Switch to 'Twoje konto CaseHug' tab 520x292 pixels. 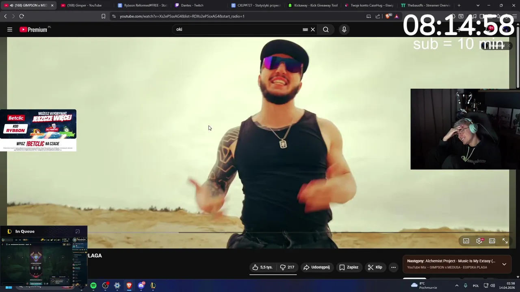click(x=369, y=5)
